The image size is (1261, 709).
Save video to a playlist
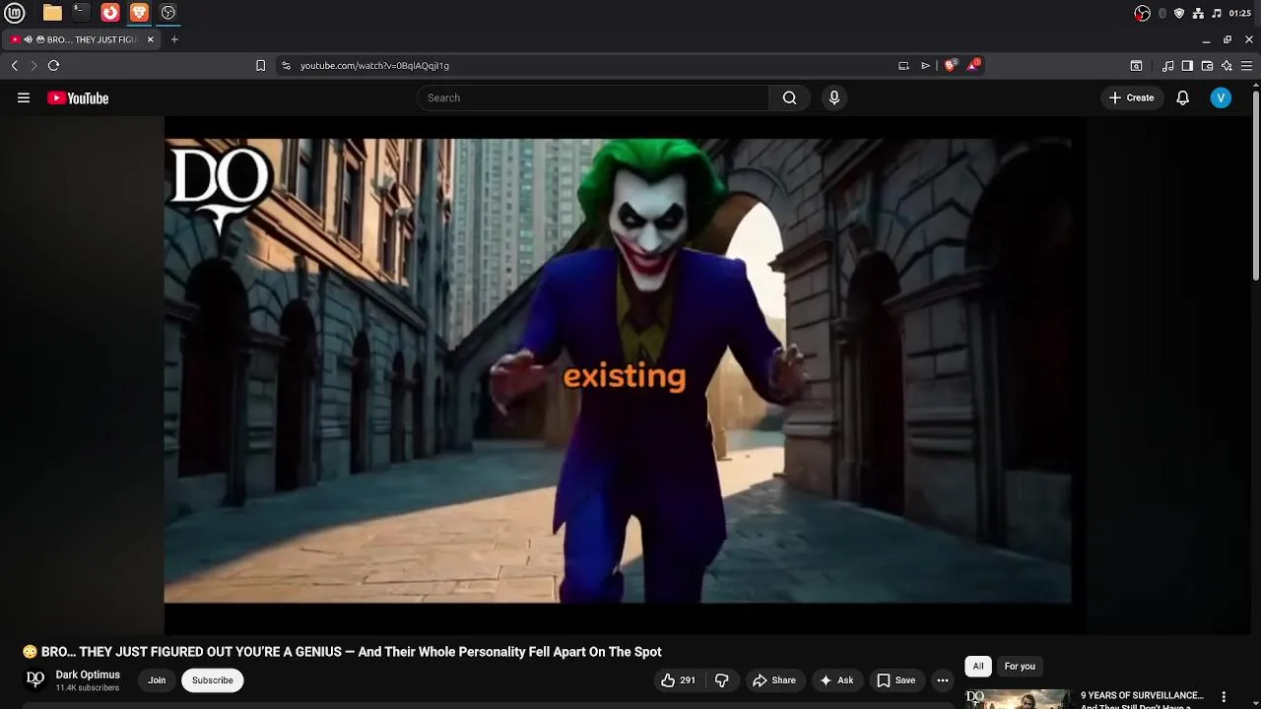pos(896,679)
